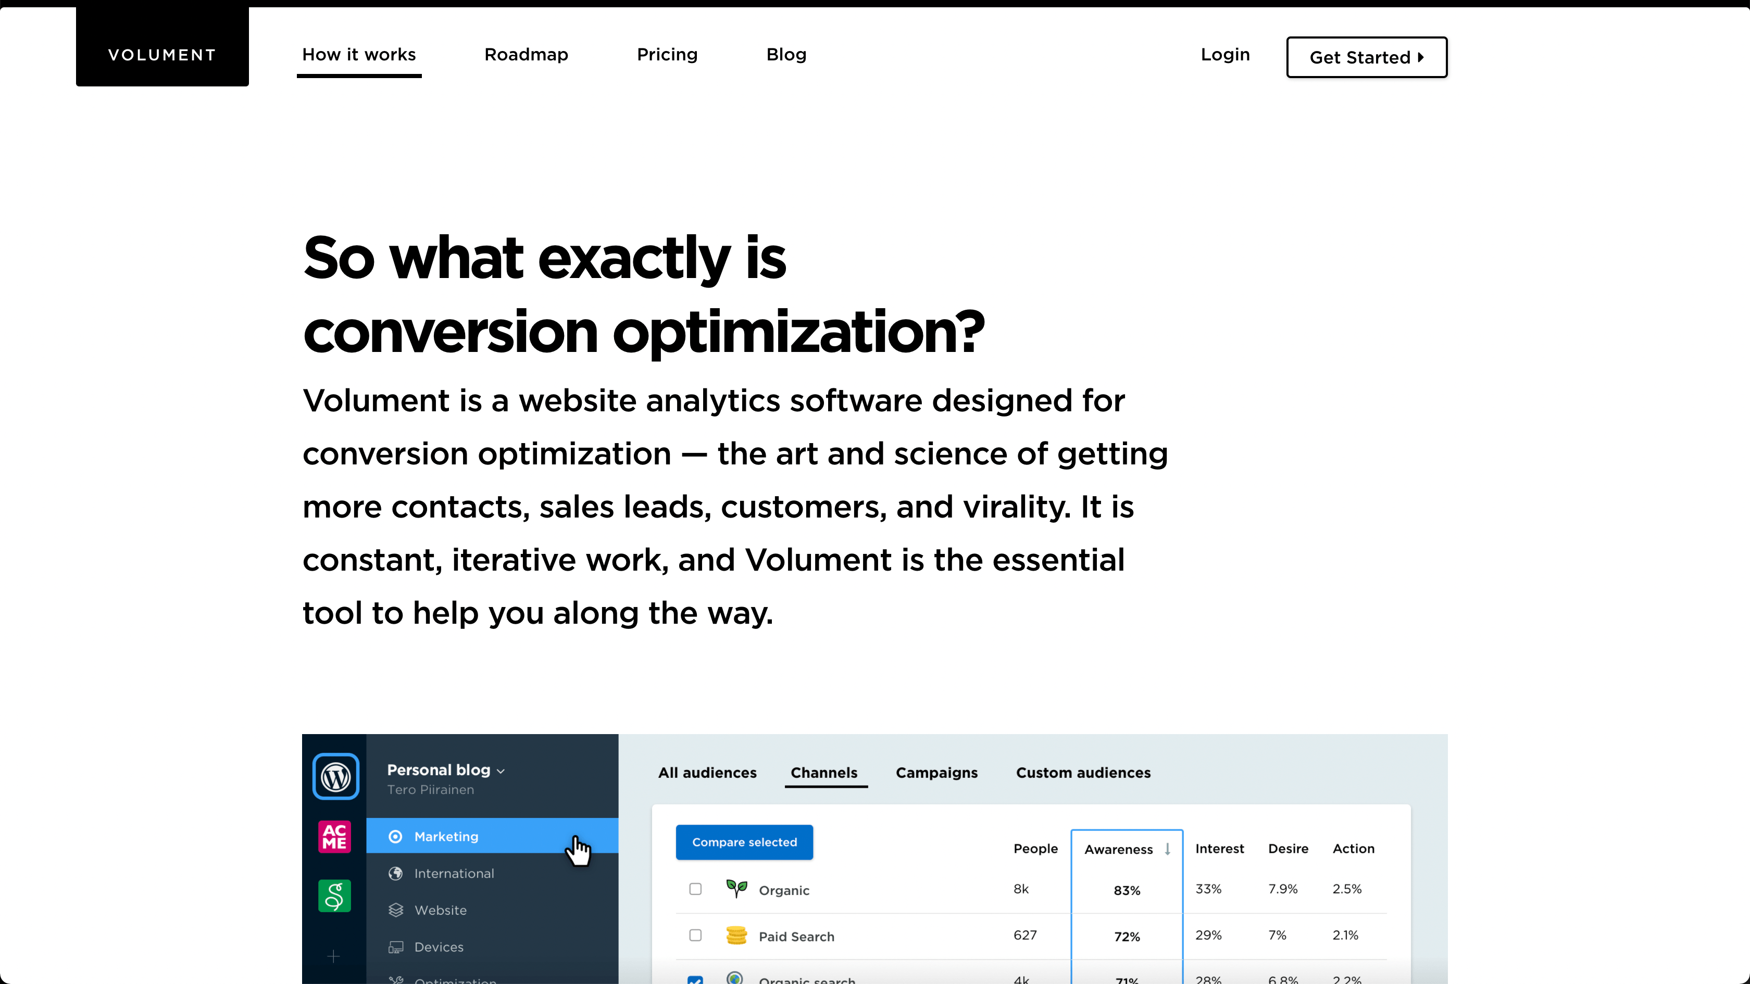The height and width of the screenshot is (984, 1750).
Task: Switch to the Custom audiences tab
Action: point(1083,773)
